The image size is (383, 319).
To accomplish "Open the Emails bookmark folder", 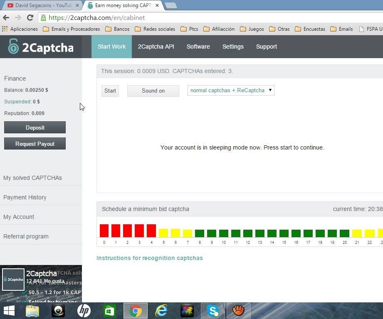I will (x=341, y=29).
